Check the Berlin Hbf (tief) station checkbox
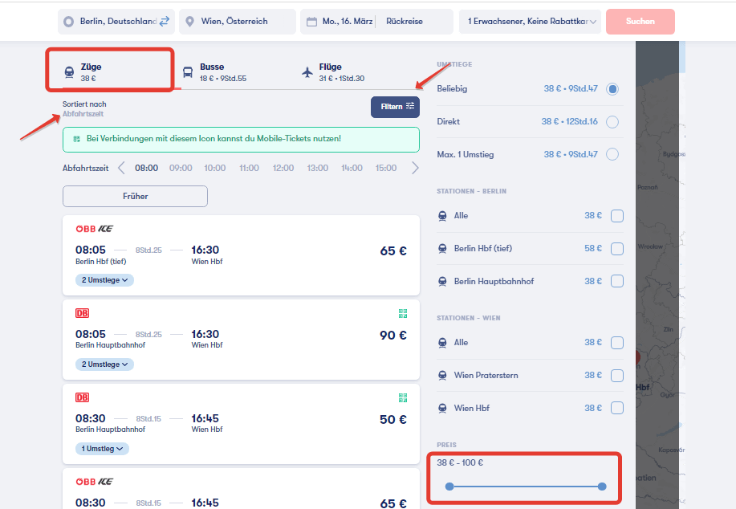 (x=617, y=249)
